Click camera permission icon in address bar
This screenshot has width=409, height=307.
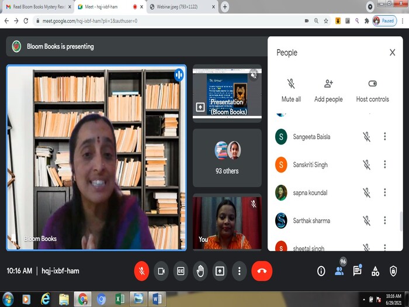(x=307, y=21)
